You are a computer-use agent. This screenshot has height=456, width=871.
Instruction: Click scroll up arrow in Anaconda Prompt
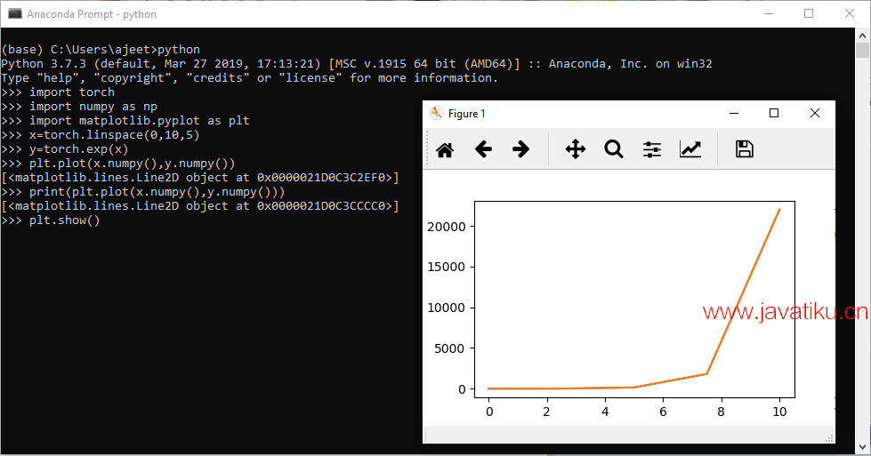pos(863,35)
